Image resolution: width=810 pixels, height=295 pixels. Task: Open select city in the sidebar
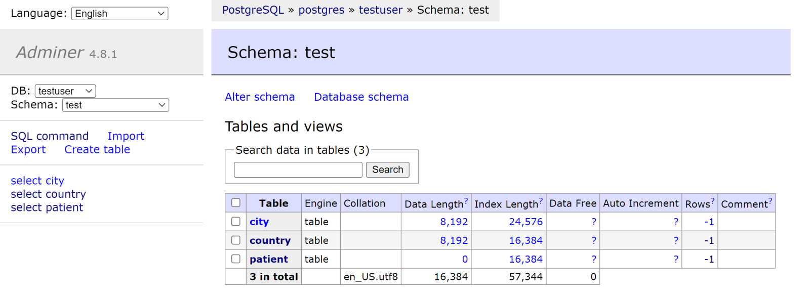[37, 181]
